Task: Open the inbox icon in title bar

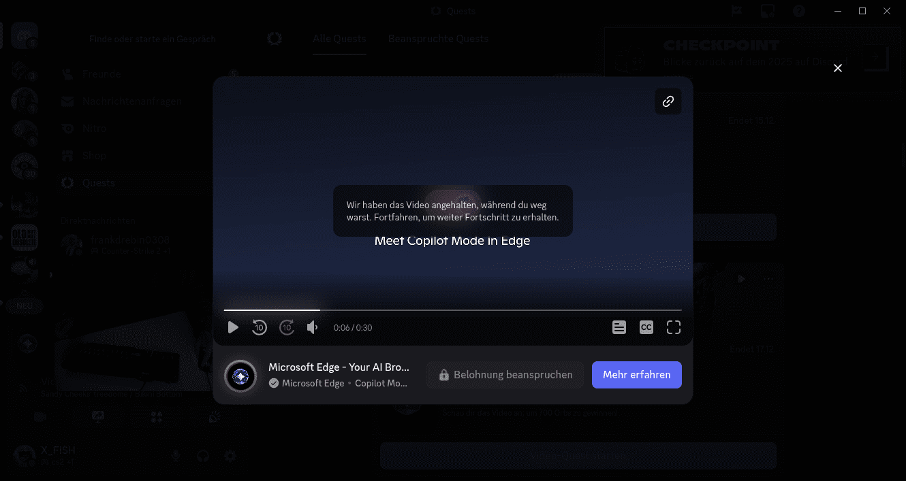Action: click(768, 11)
